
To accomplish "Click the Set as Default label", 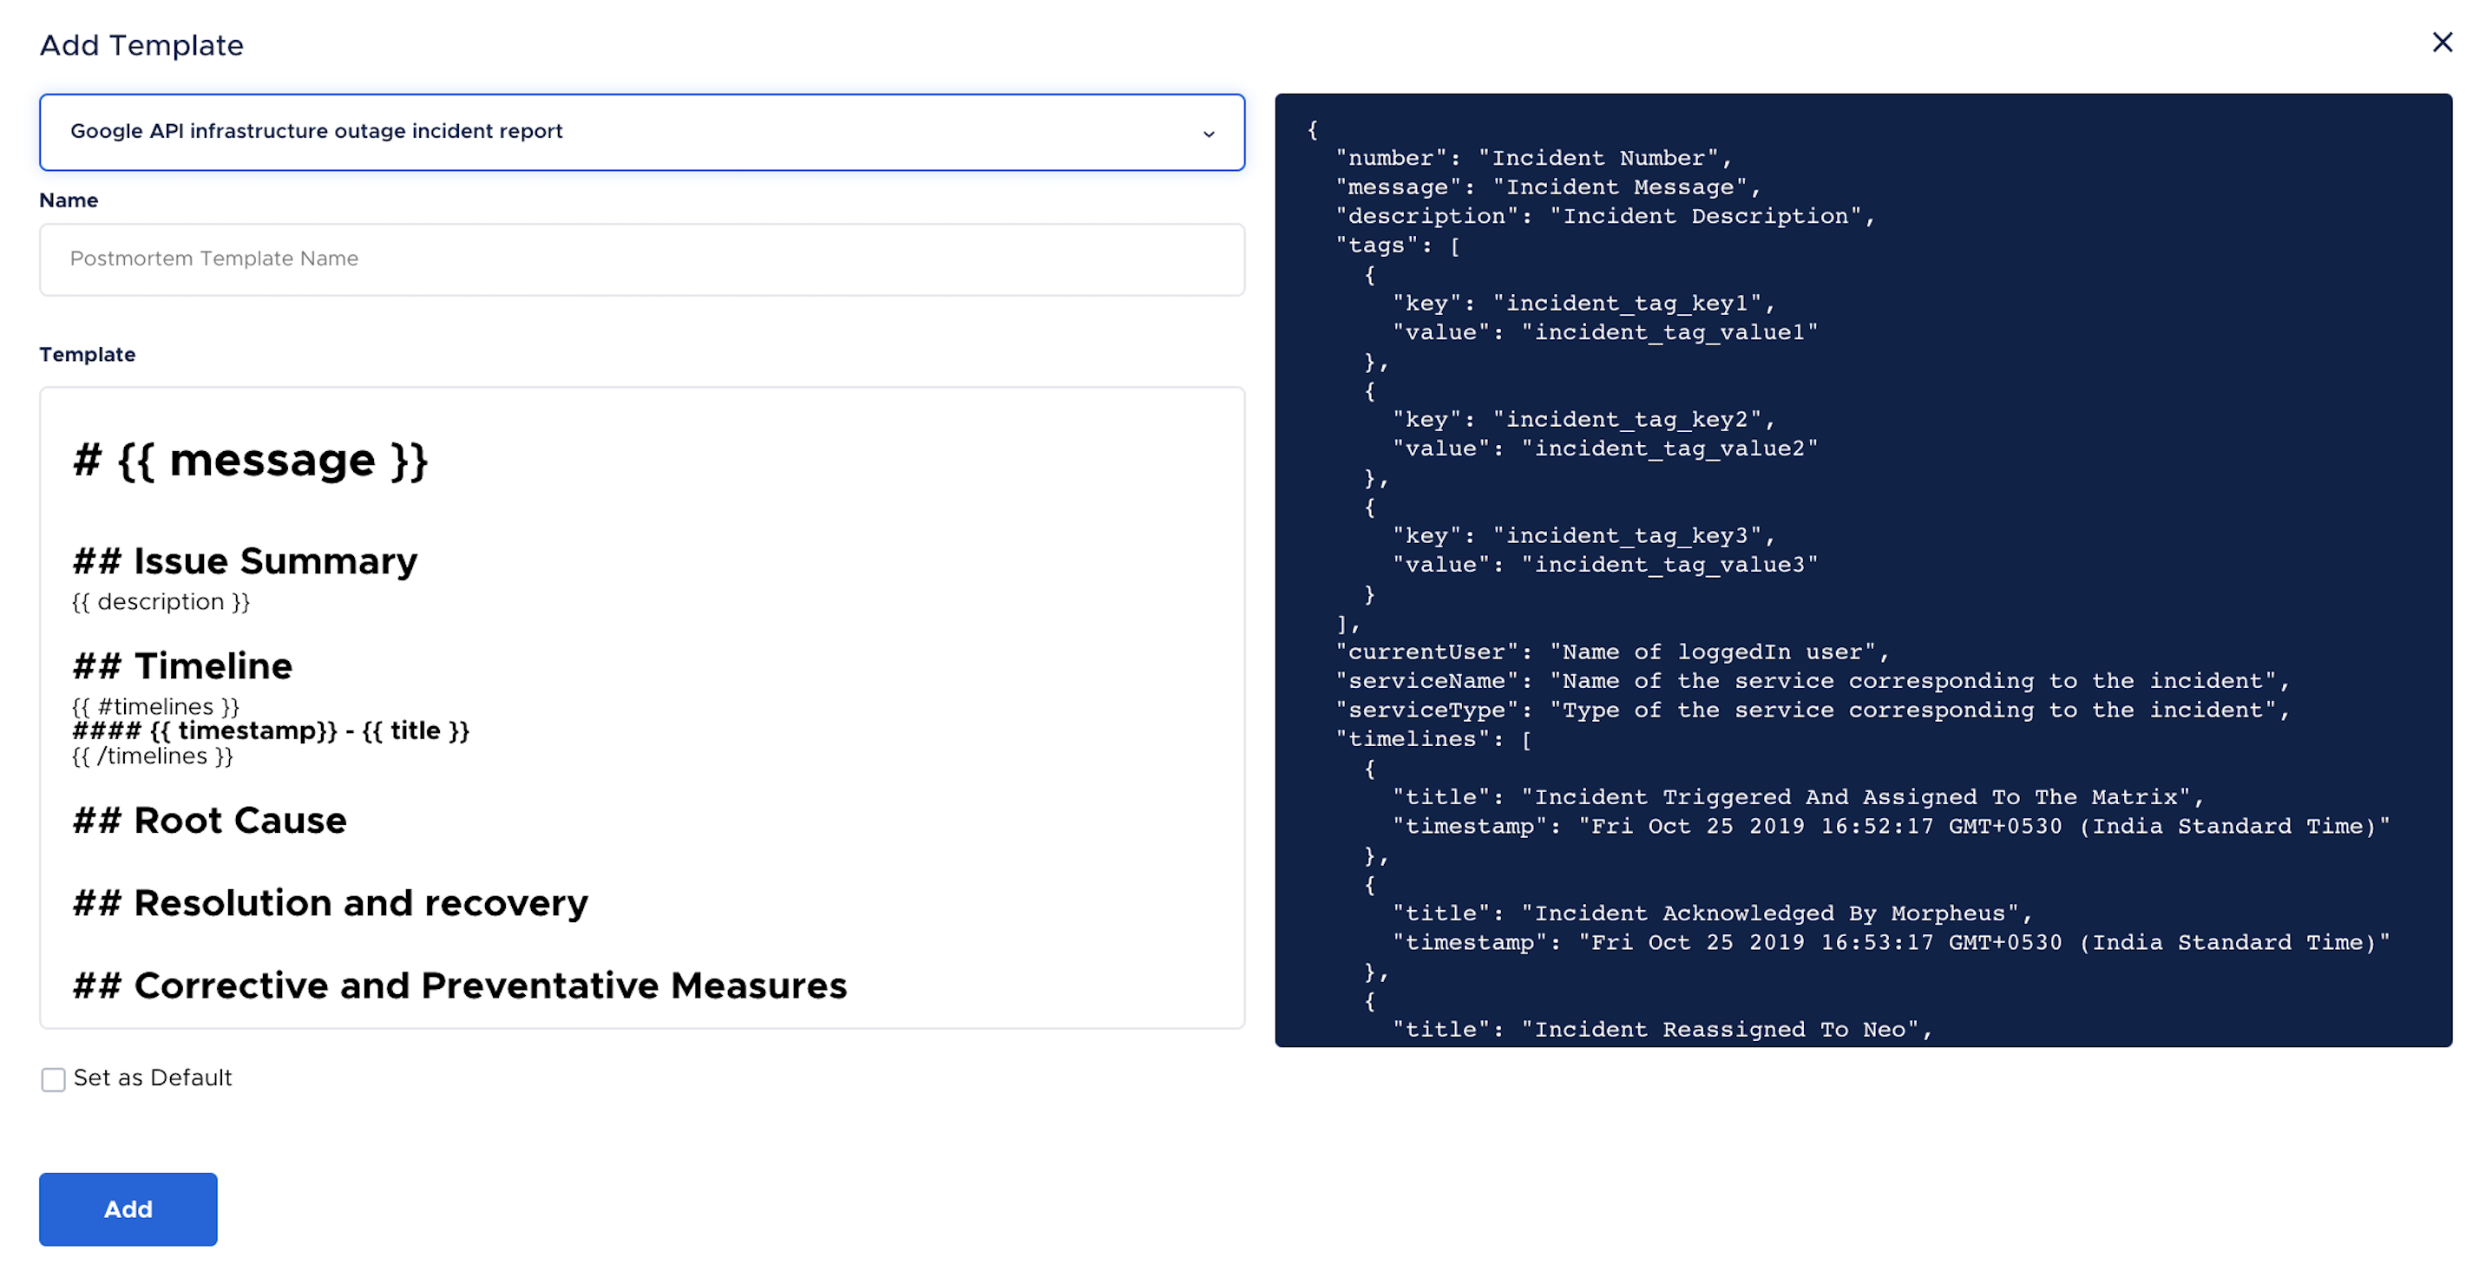I will 153,1077.
